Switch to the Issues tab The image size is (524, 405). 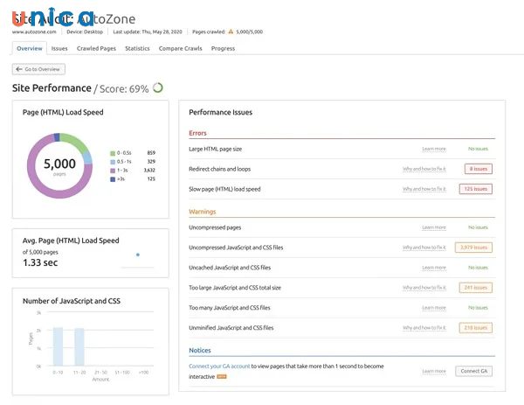coord(59,49)
